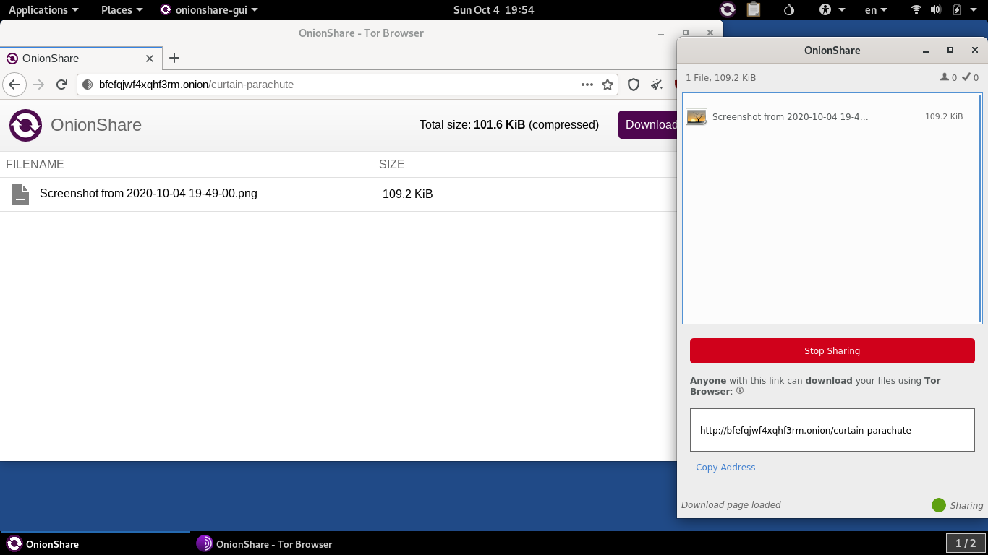Click the Tor onion status icon in top panel

click(x=789, y=9)
